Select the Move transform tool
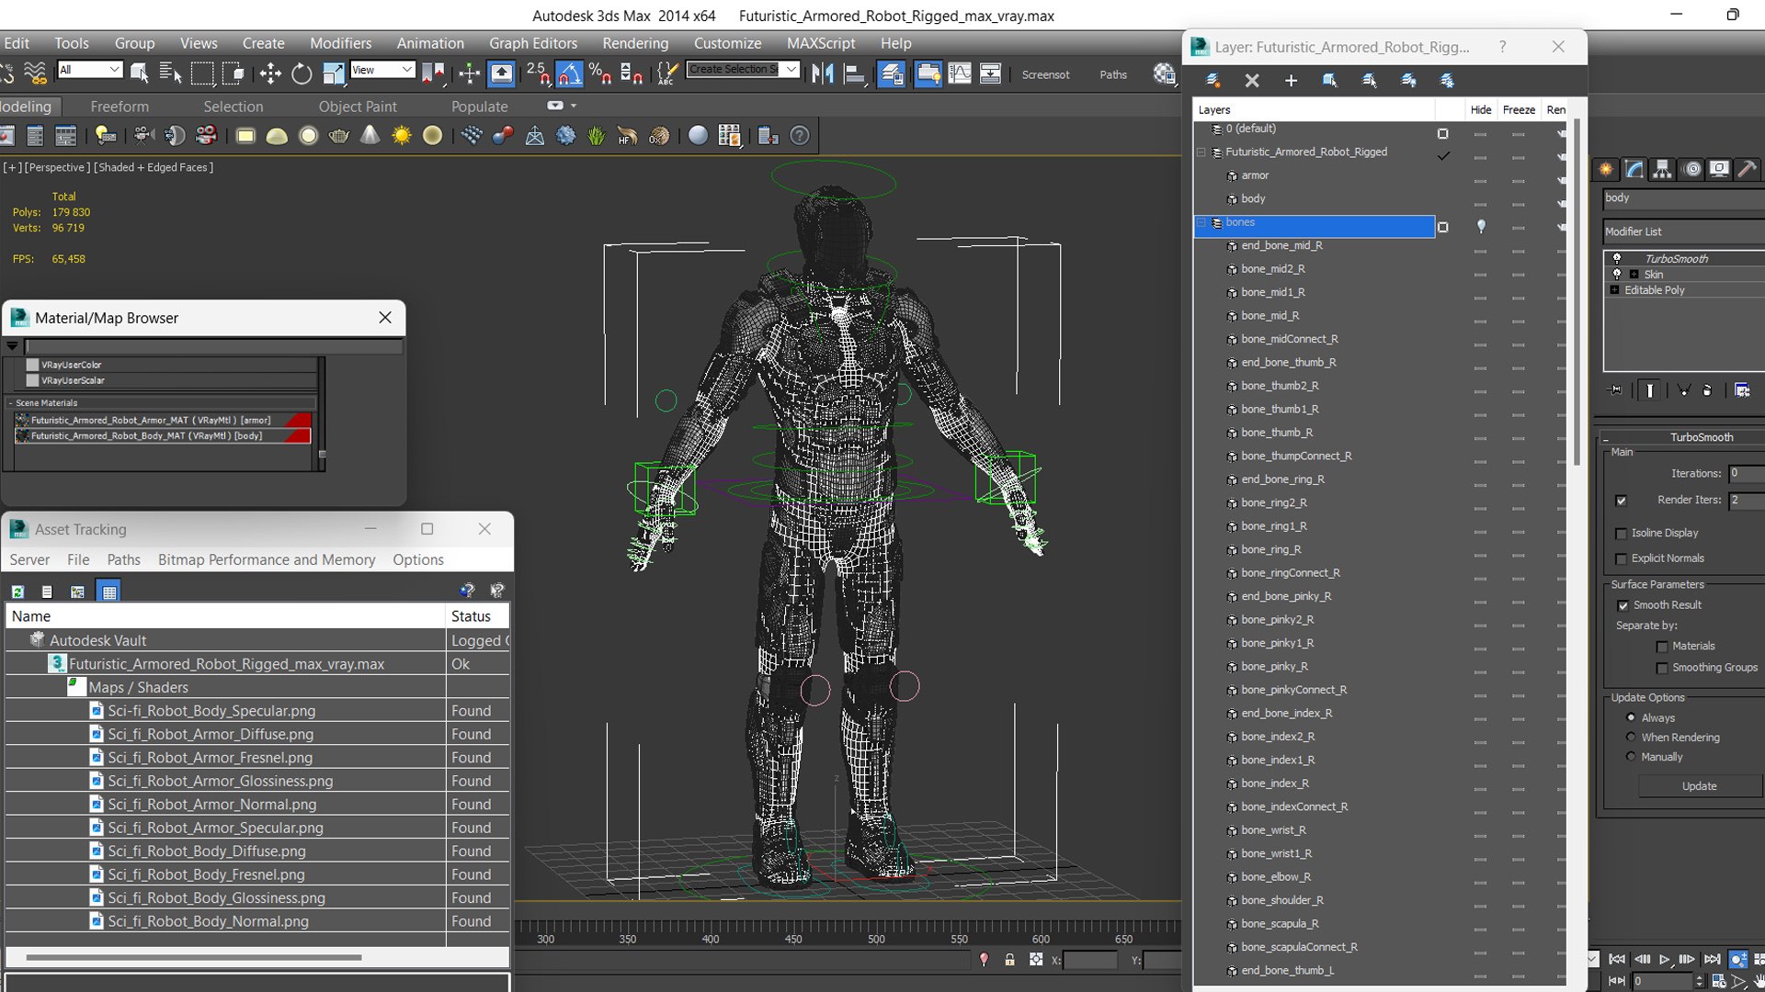The width and height of the screenshot is (1765, 992). pos(270,73)
